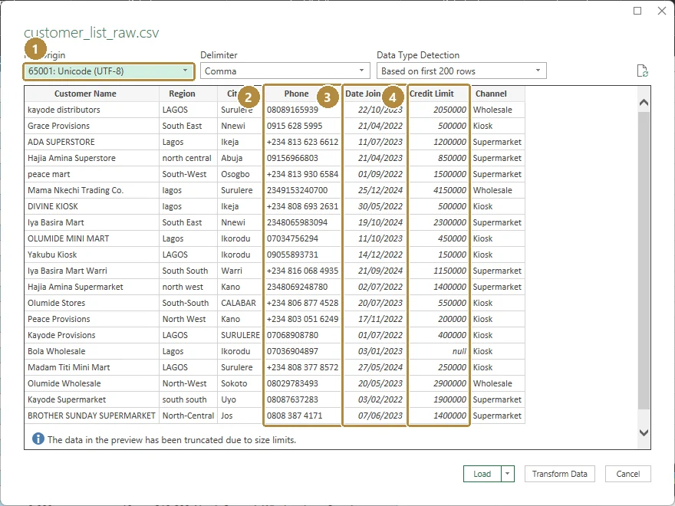
Task: Click the 'Osogbo' city cell
Action: 240,174
